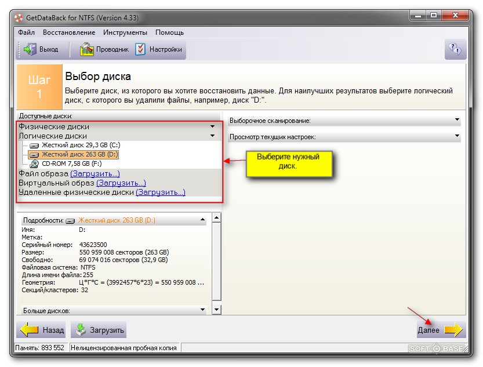Collapse Логические диски section arrow
Image resolution: width=483 pixels, height=367 pixels.
coord(212,136)
